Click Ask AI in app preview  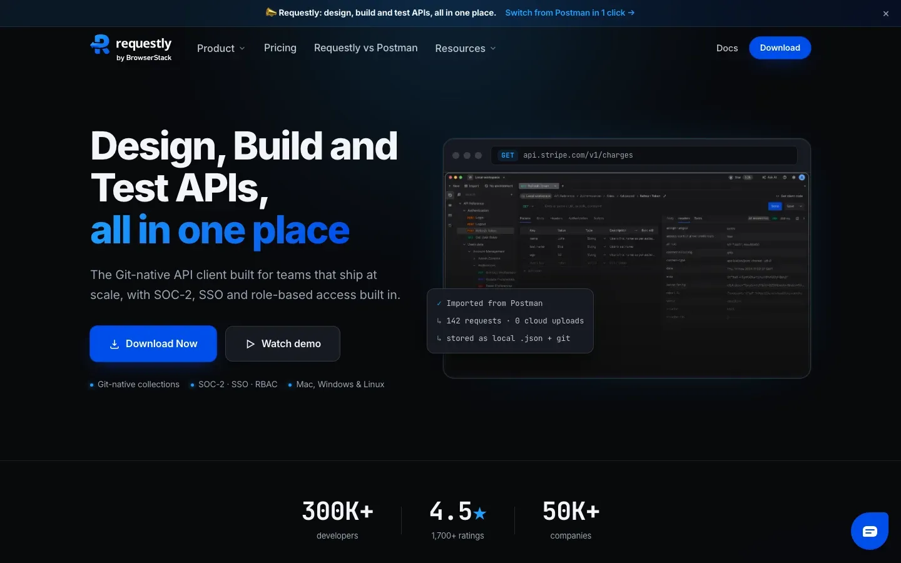[770, 177]
